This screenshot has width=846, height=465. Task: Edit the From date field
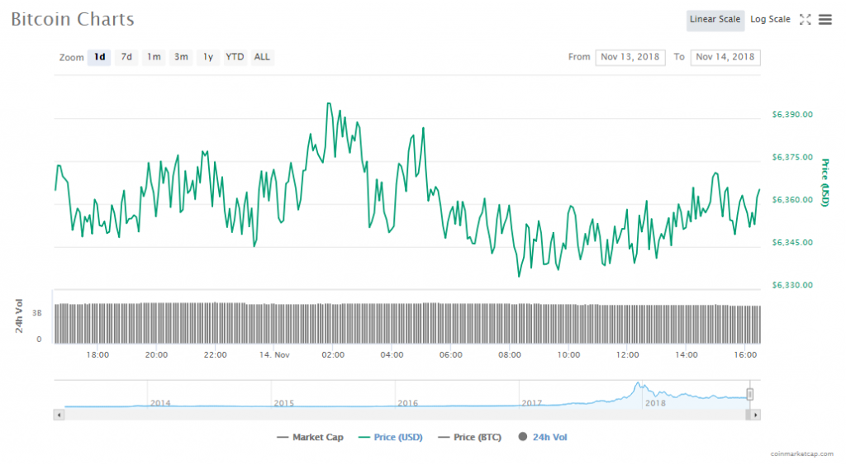coord(630,57)
